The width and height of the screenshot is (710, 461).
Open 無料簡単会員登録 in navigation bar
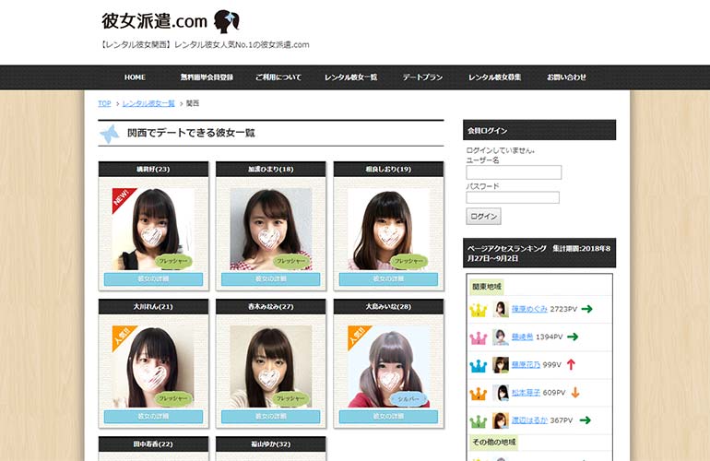tap(207, 77)
